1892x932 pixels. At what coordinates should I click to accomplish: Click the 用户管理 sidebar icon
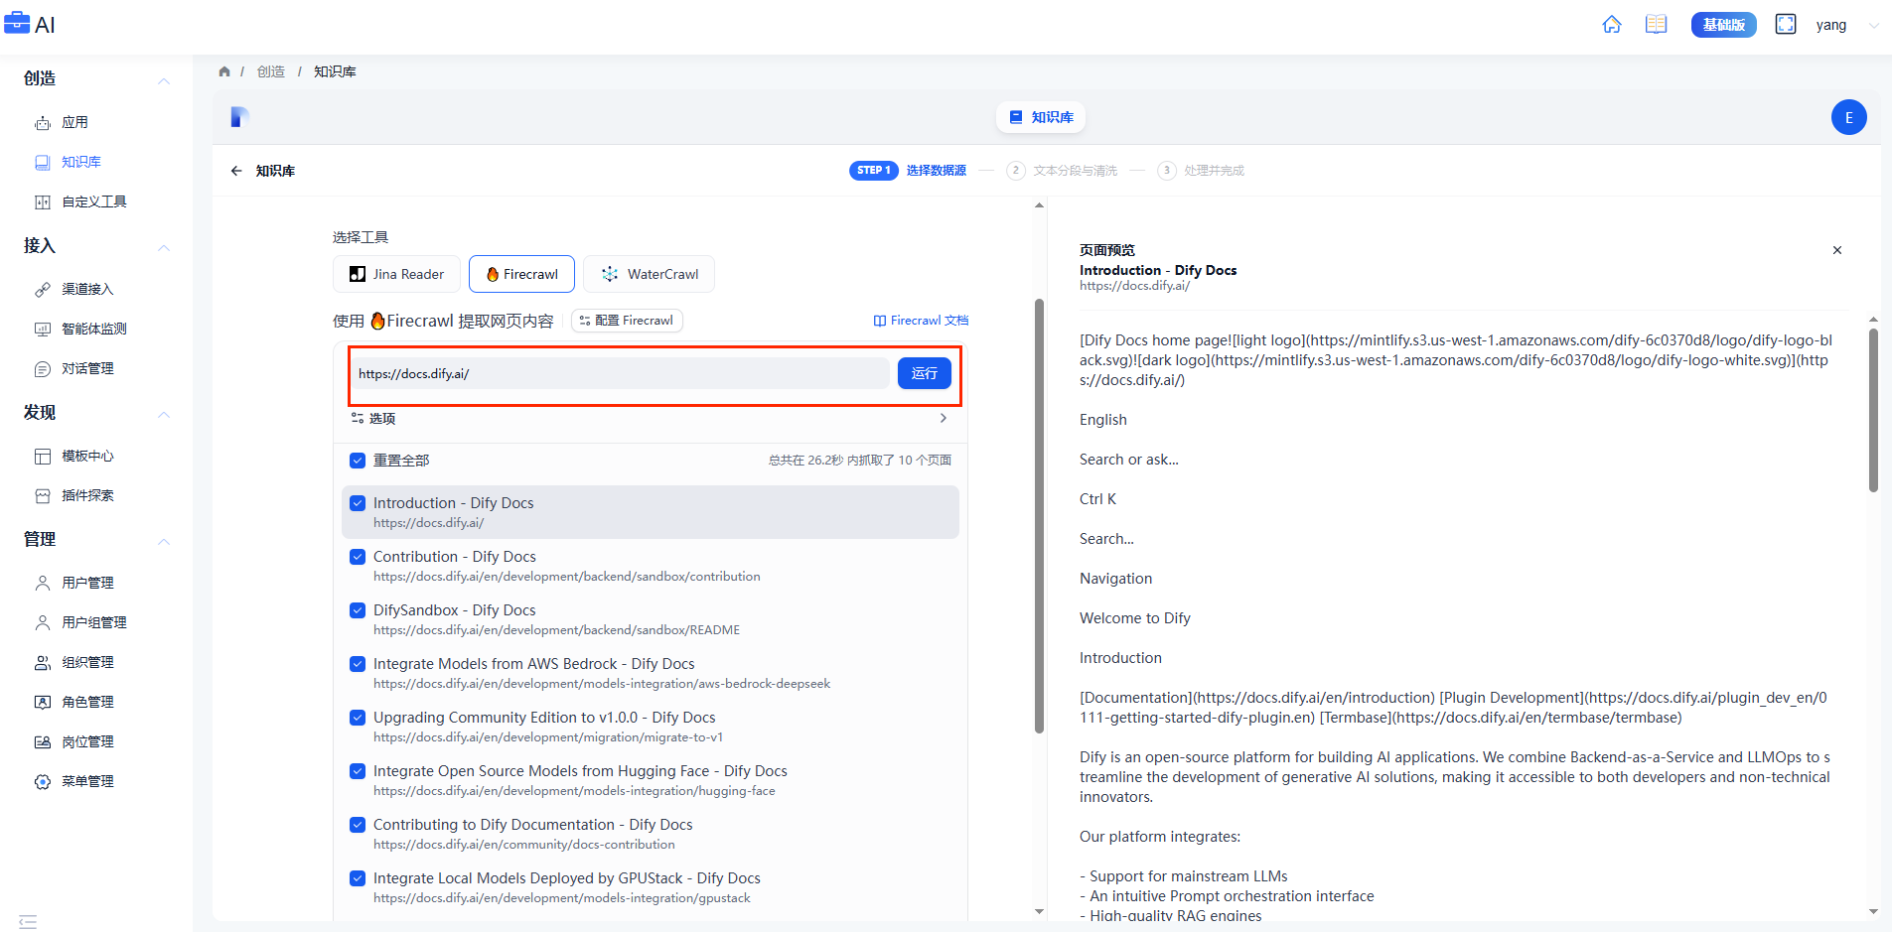(x=43, y=583)
